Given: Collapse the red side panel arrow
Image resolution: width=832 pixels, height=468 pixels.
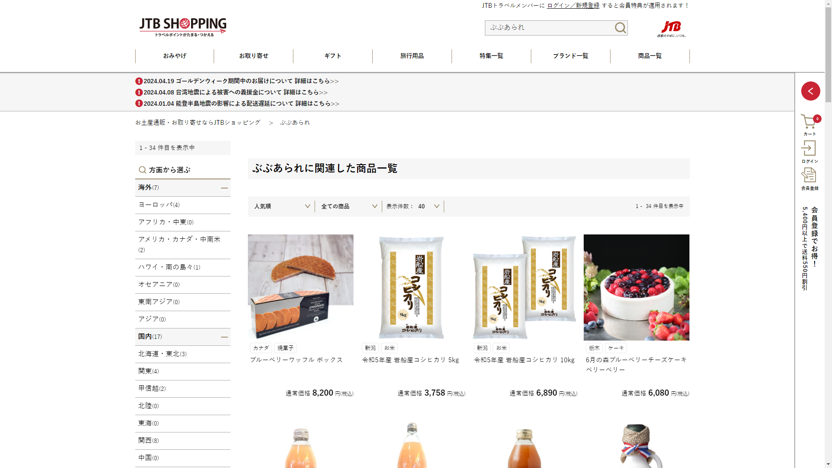Looking at the screenshot, I should (x=810, y=91).
